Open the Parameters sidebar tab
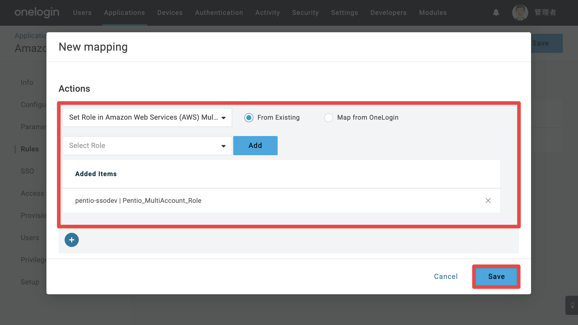 click(x=34, y=127)
